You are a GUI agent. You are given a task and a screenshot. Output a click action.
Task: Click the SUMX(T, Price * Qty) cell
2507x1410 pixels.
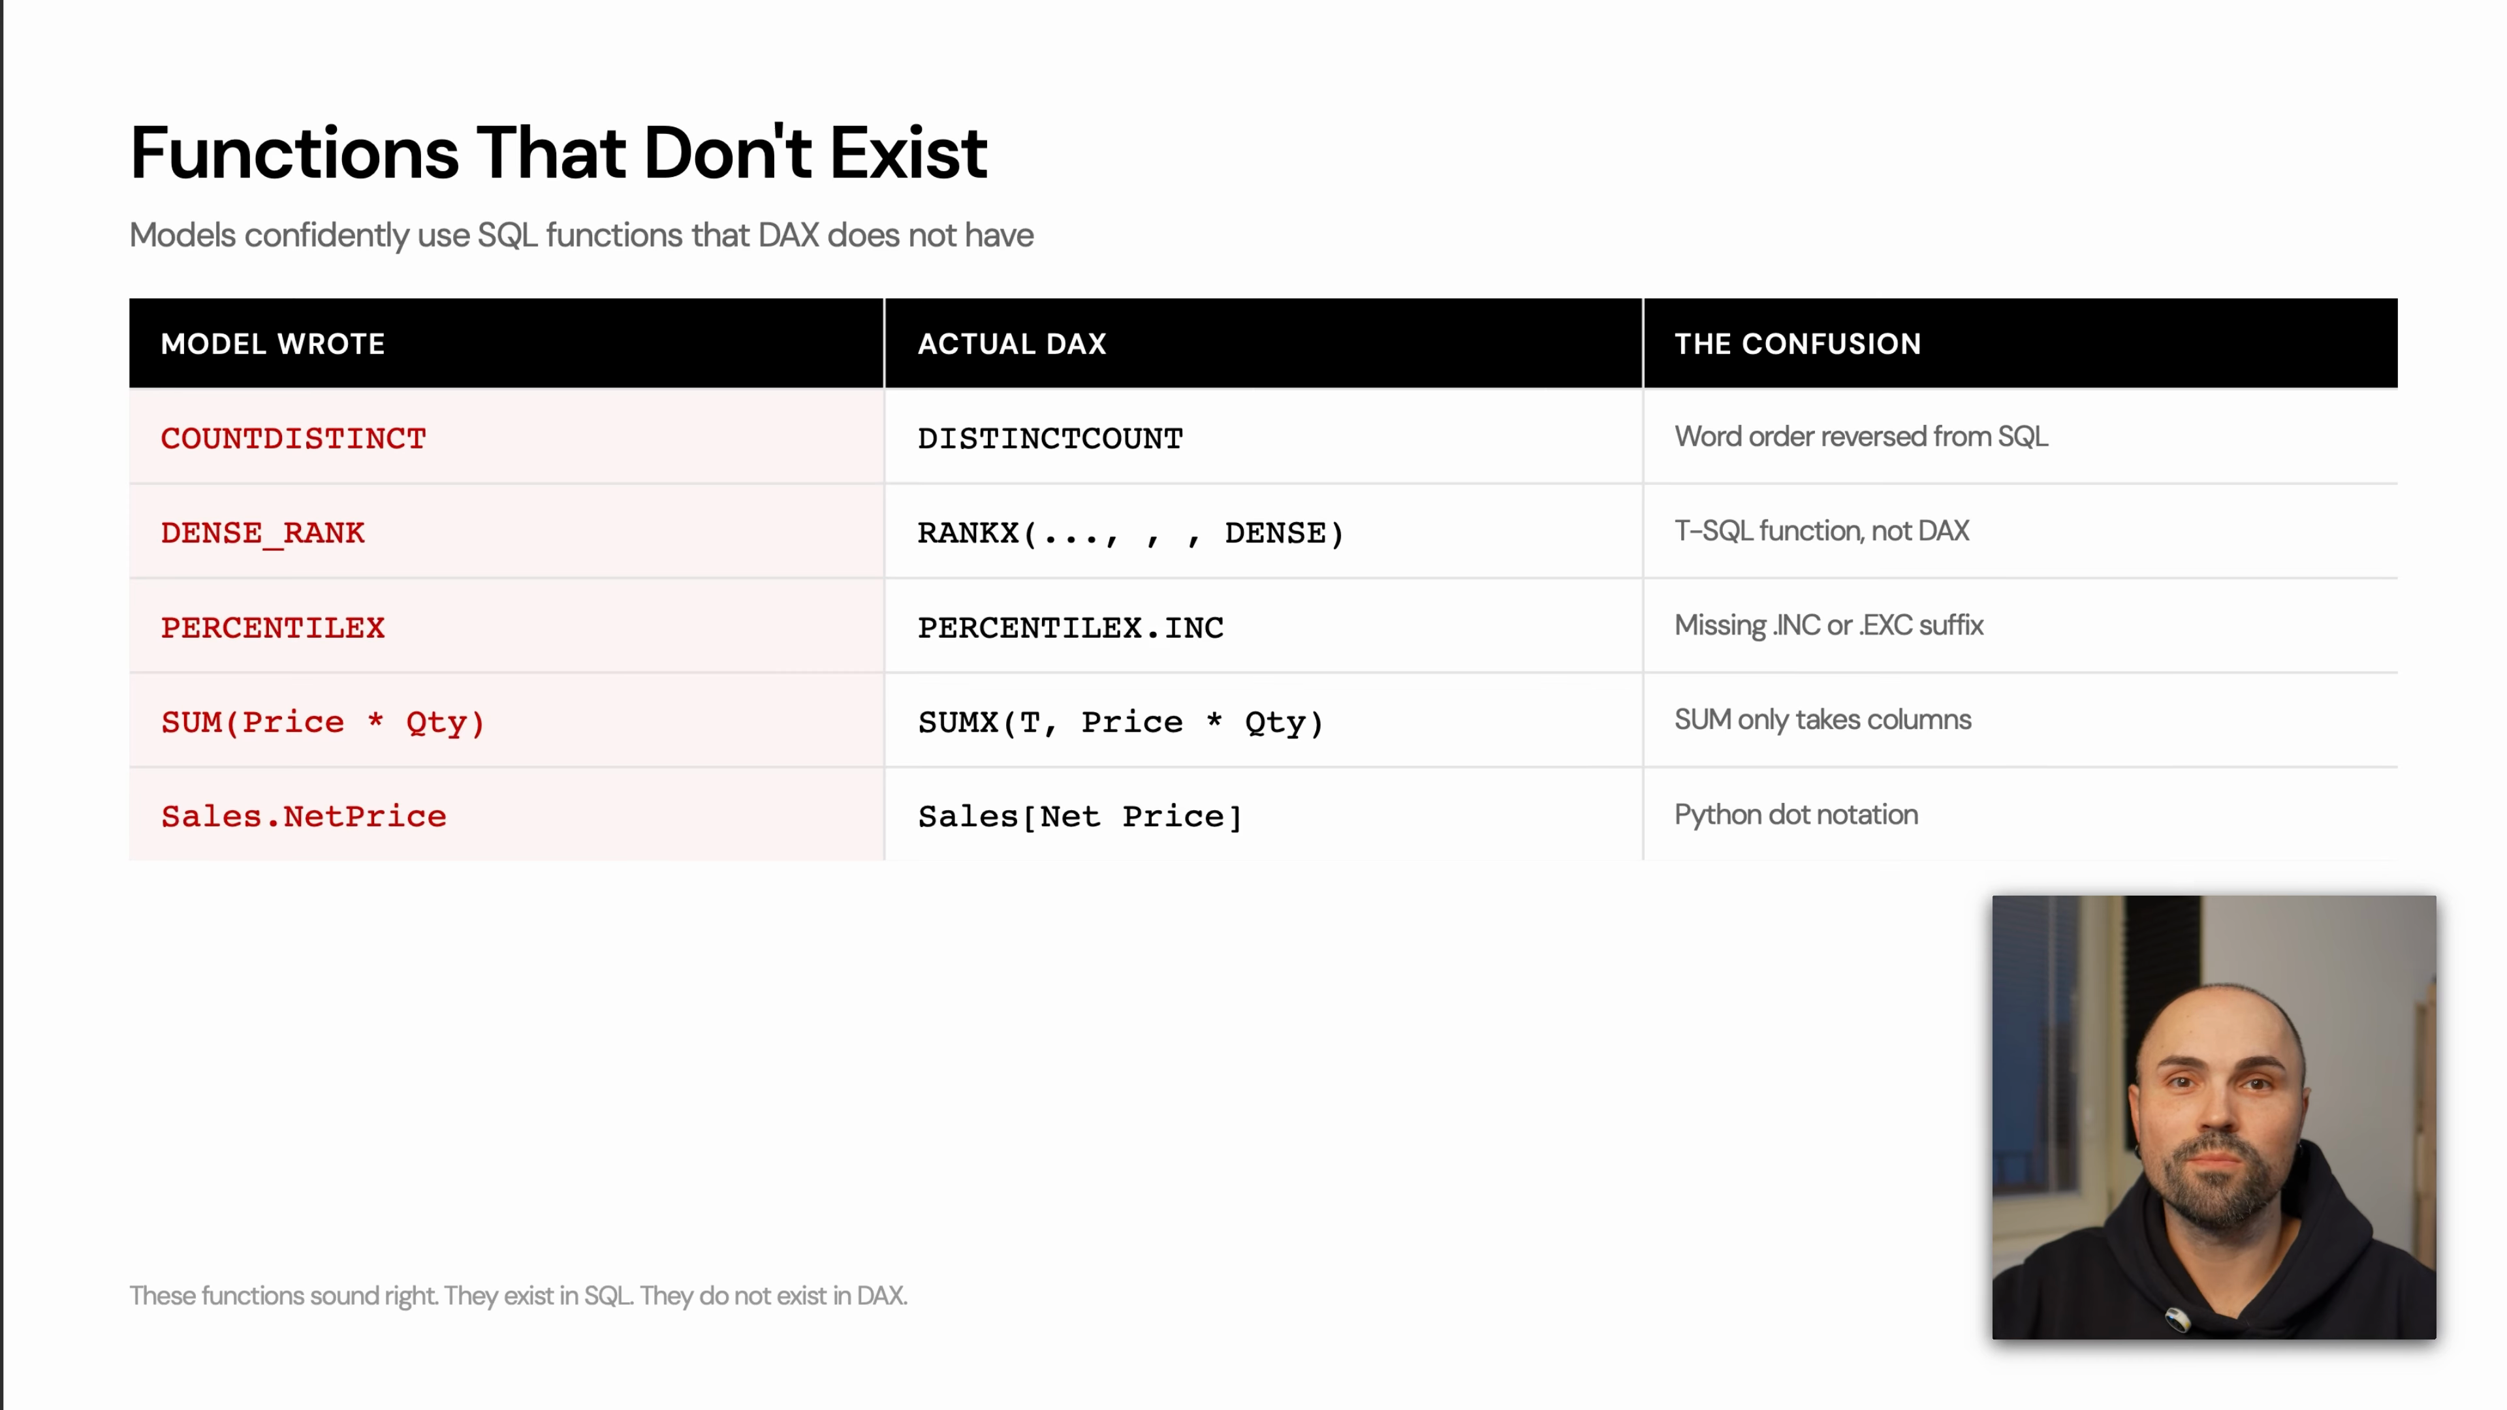pyautogui.click(x=1120, y=722)
